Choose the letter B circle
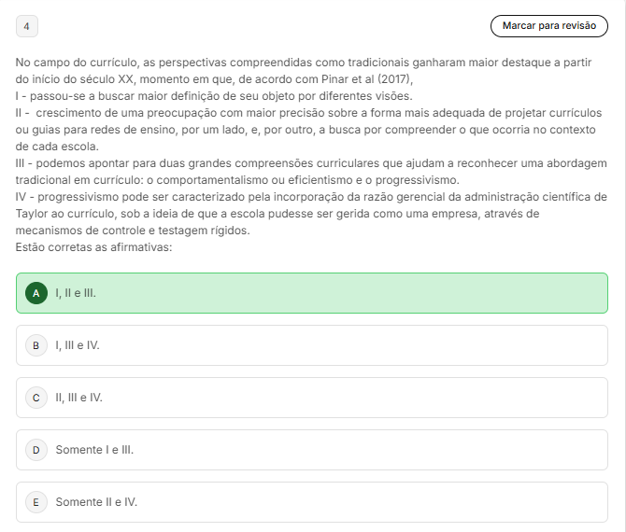The height and width of the screenshot is (532, 626). pos(36,345)
